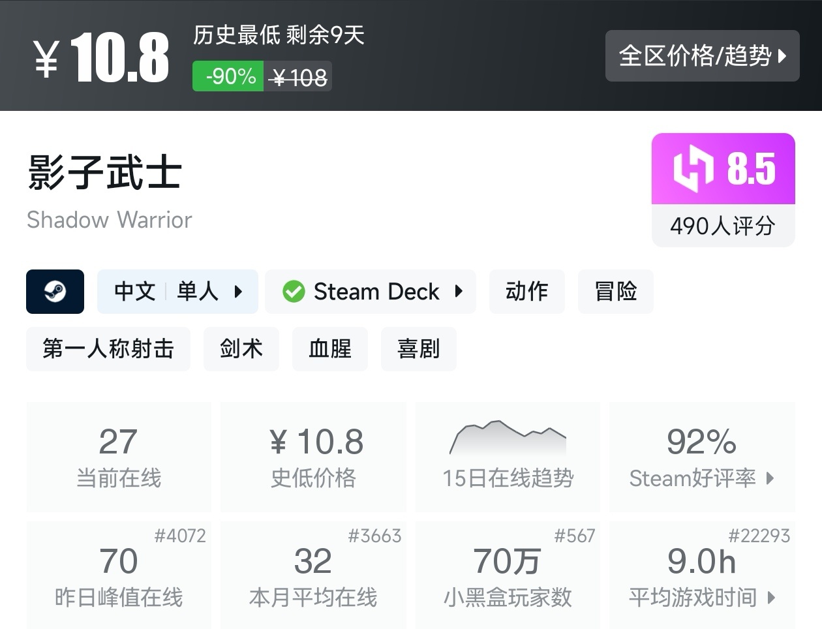Click the #22293 ranking label
This screenshot has height=629, width=822.
tap(759, 536)
